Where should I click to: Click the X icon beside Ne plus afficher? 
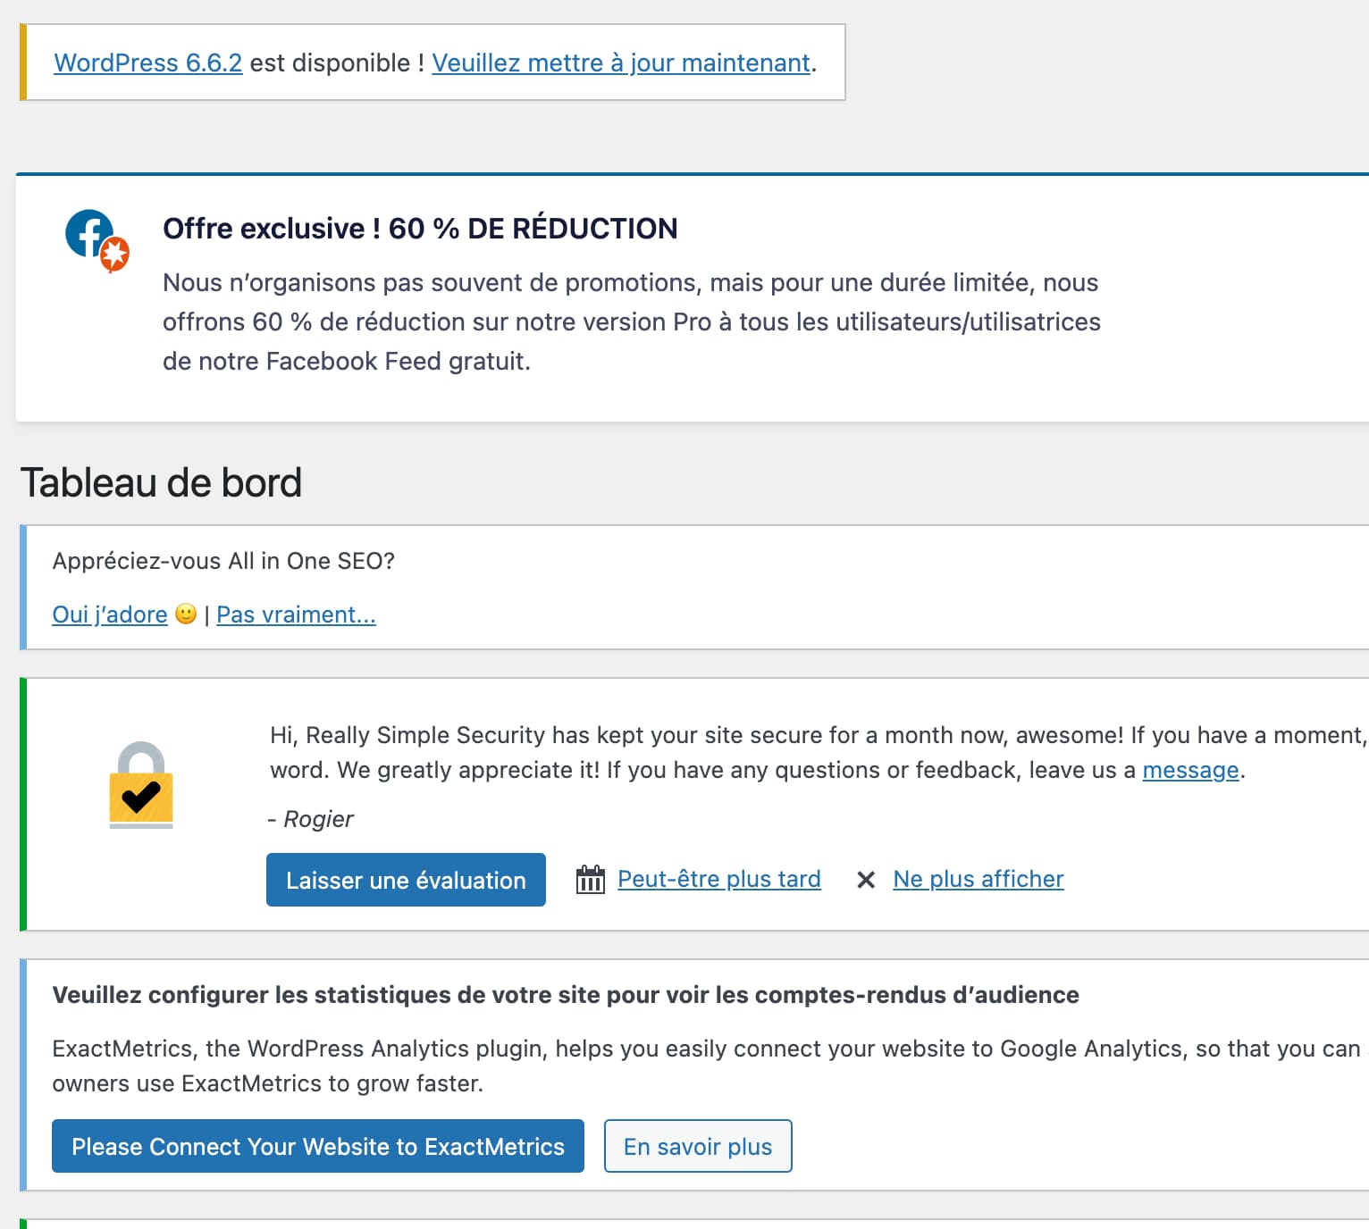pyautogui.click(x=866, y=880)
